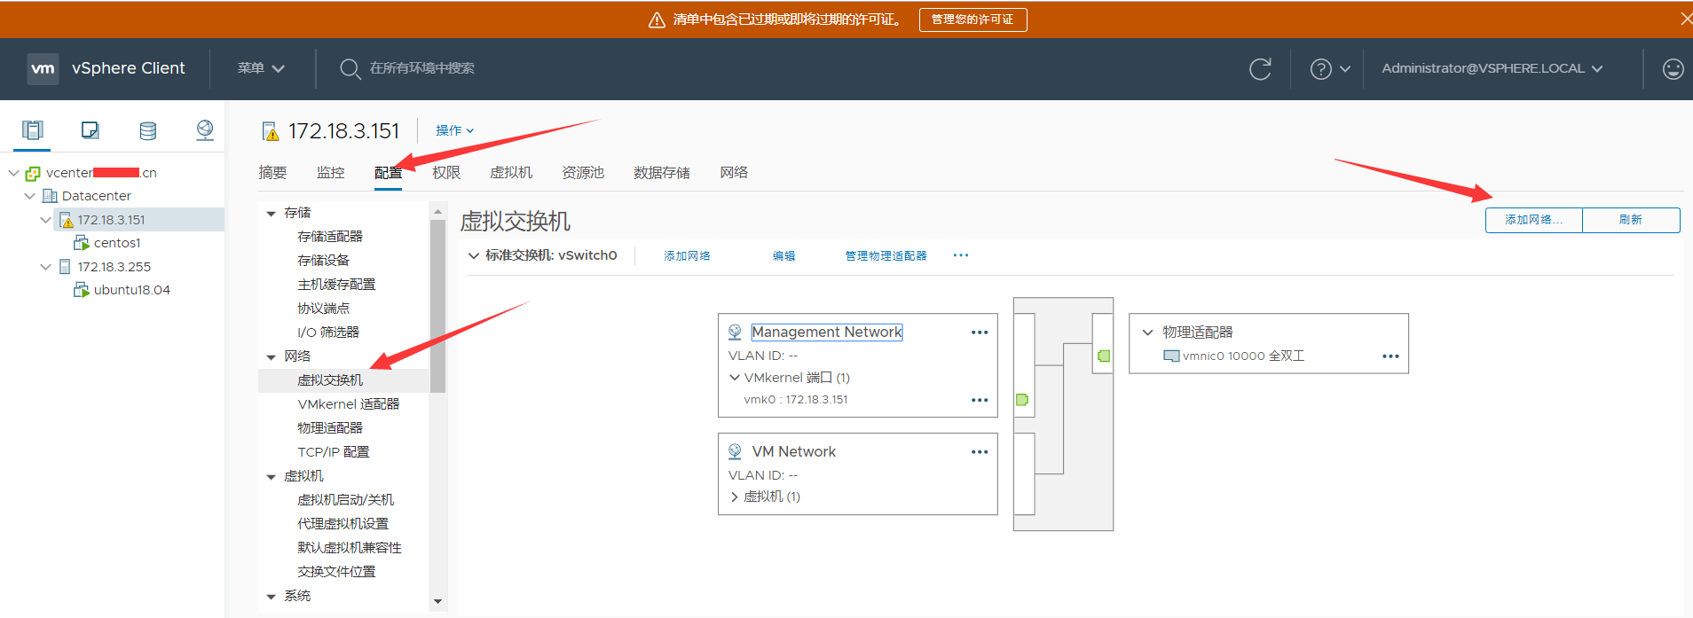1693x618 pixels.
Task: Click the license warning triangle icon
Action: pos(657,20)
